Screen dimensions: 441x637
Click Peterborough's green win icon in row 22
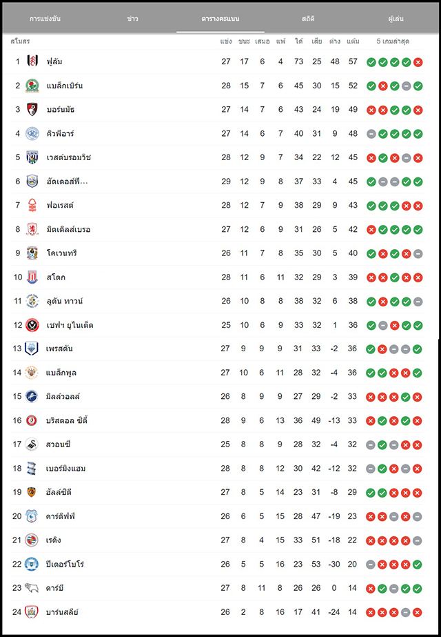417,565
